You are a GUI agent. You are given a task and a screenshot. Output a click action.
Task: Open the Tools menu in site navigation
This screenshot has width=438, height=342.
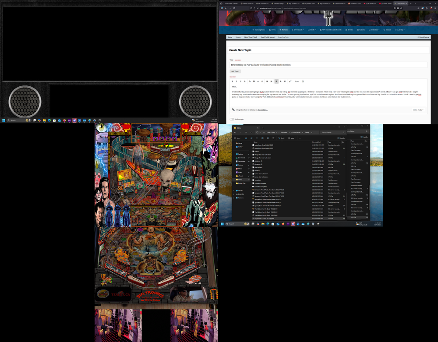(312, 30)
